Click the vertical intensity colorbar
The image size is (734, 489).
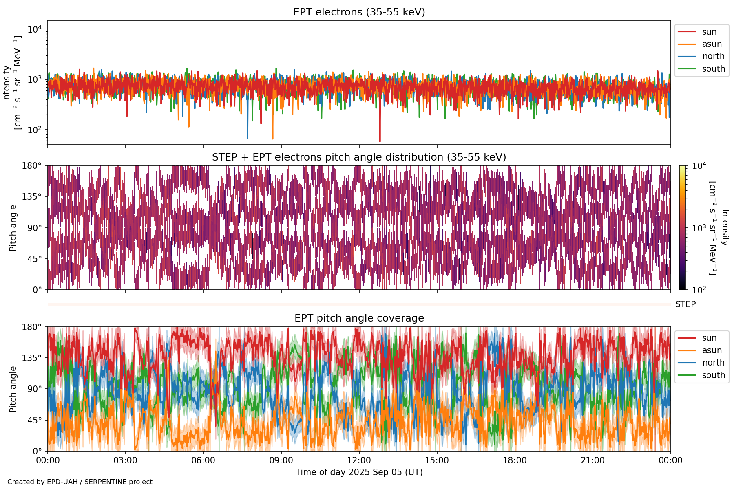pos(683,227)
